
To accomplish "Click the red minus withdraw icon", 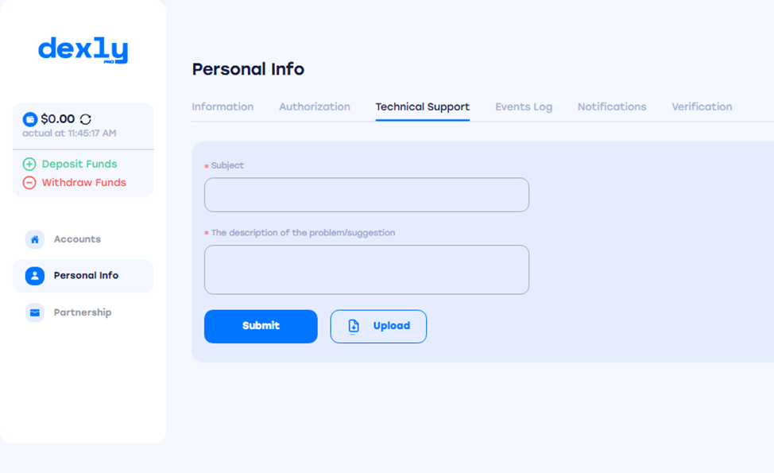I will tap(29, 183).
